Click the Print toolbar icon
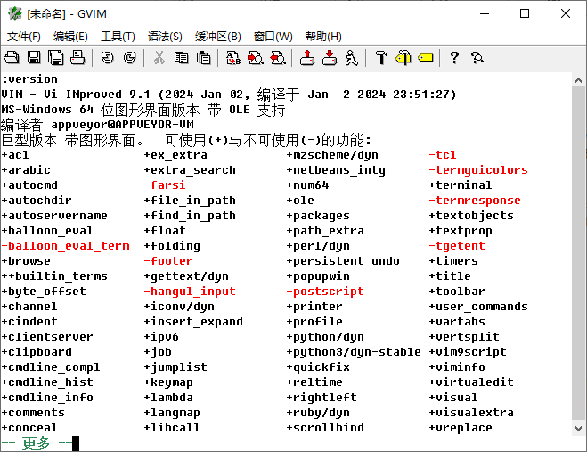 77,58
